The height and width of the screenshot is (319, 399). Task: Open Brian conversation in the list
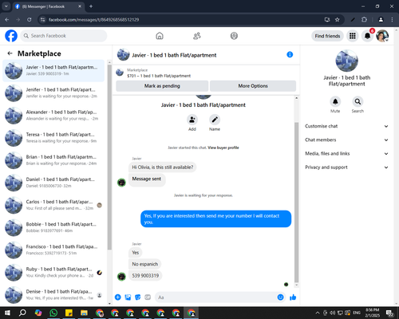coord(53,160)
